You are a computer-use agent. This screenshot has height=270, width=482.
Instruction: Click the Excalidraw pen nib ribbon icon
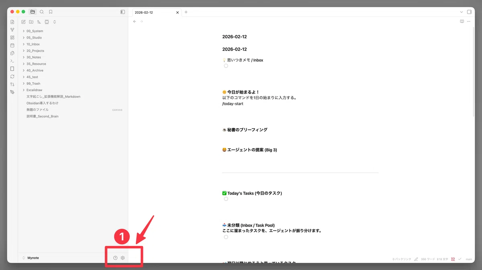[12, 92]
